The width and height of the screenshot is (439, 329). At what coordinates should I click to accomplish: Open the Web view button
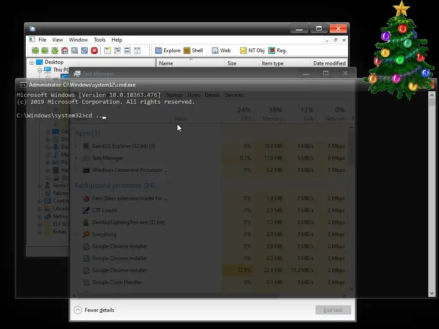click(x=221, y=51)
